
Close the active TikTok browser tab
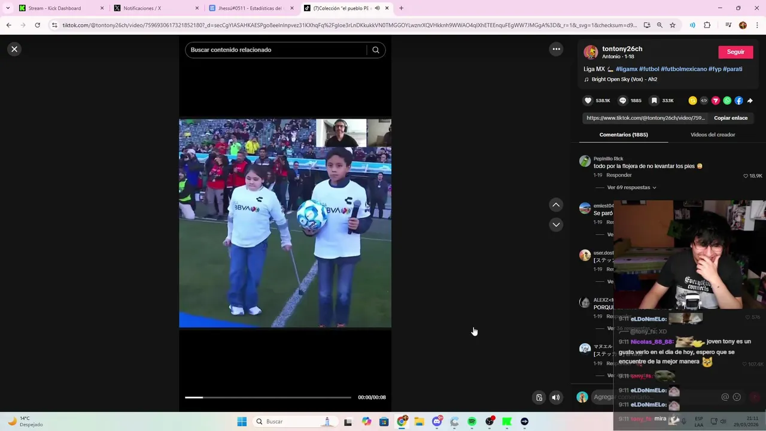click(x=387, y=8)
